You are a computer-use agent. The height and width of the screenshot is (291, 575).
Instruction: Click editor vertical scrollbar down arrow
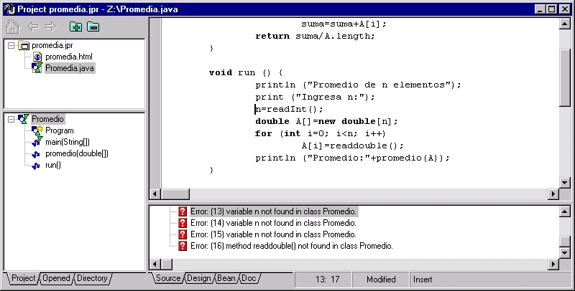coord(563,180)
